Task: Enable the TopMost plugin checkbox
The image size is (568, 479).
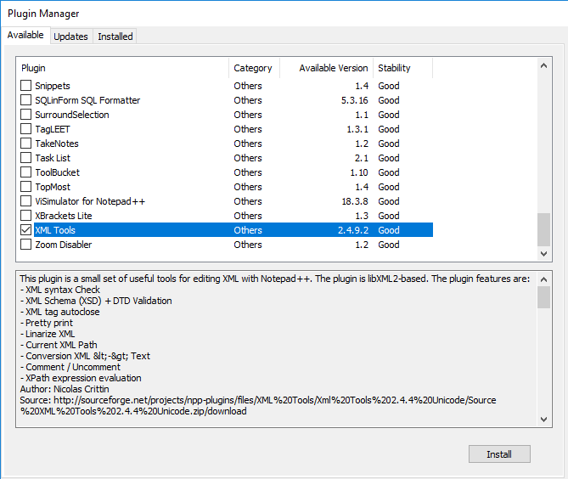Action: pos(25,187)
